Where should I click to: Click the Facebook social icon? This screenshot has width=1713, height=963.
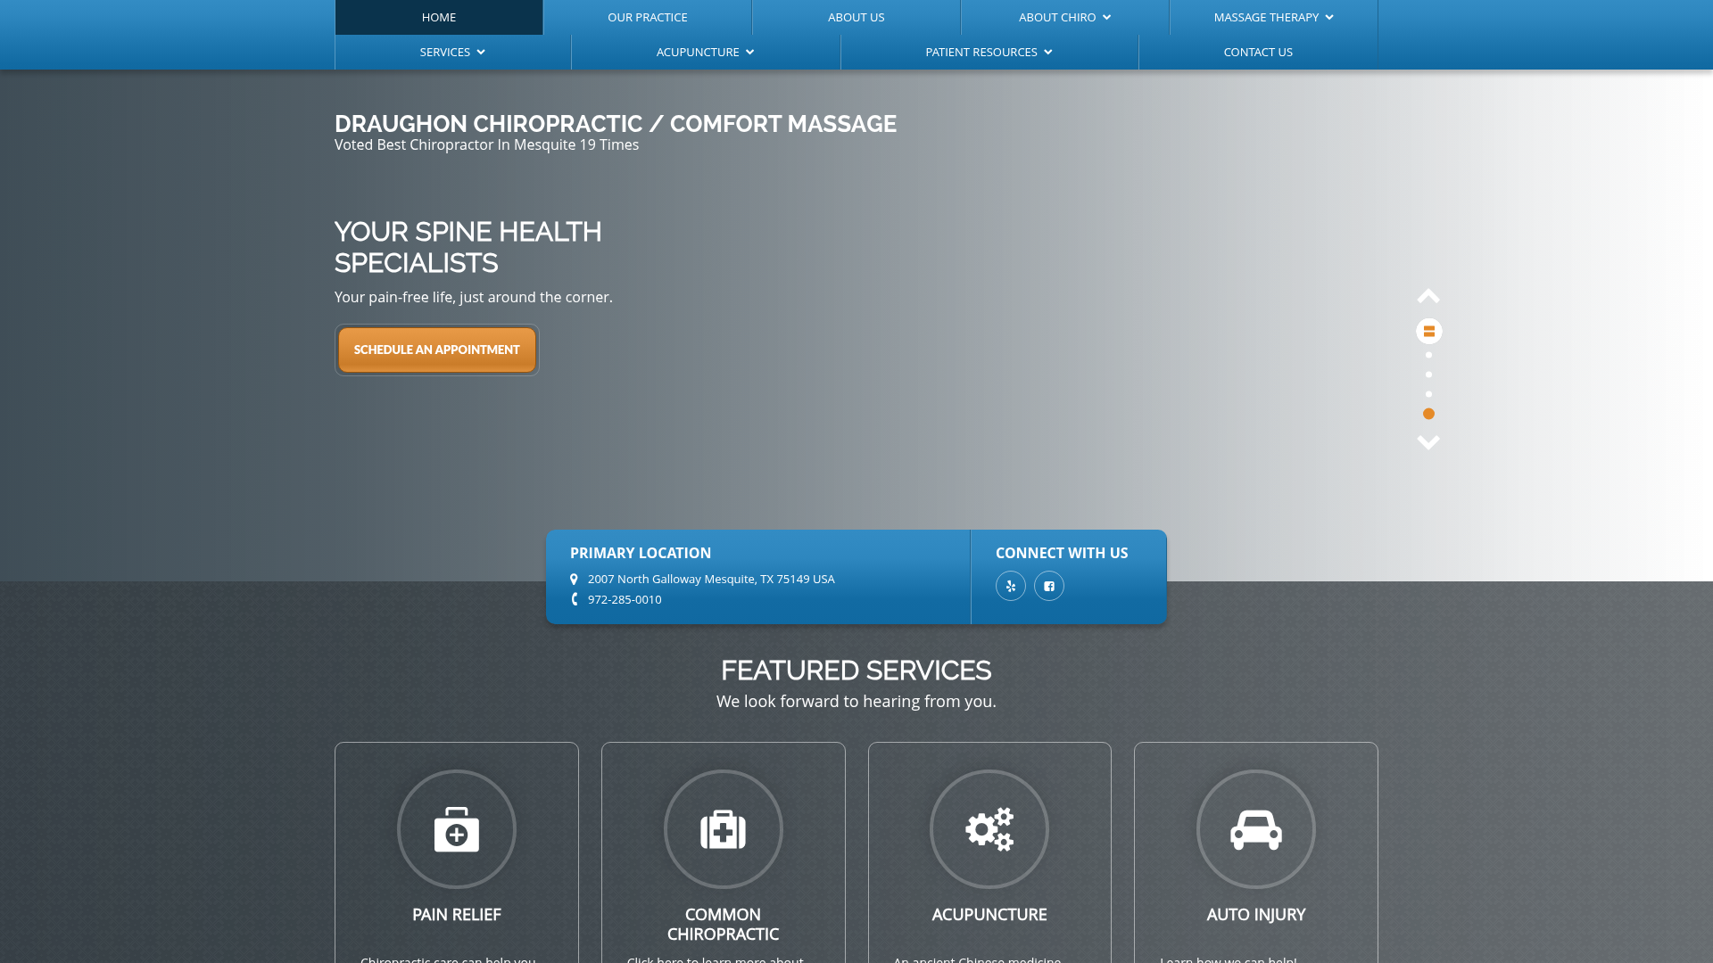point(1049,586)
